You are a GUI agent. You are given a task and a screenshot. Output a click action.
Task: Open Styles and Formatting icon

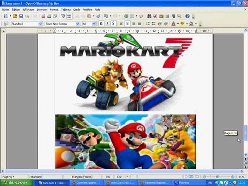pos(6,24)
